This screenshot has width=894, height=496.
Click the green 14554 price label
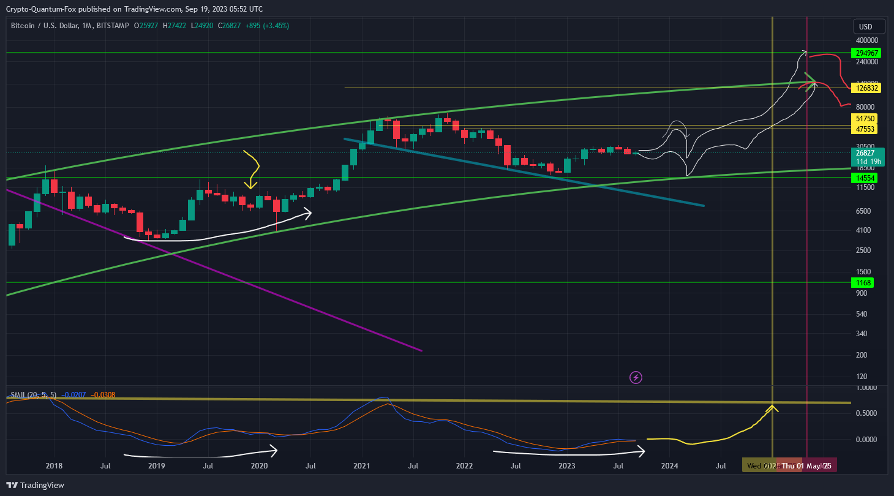(x=864, y=178)
